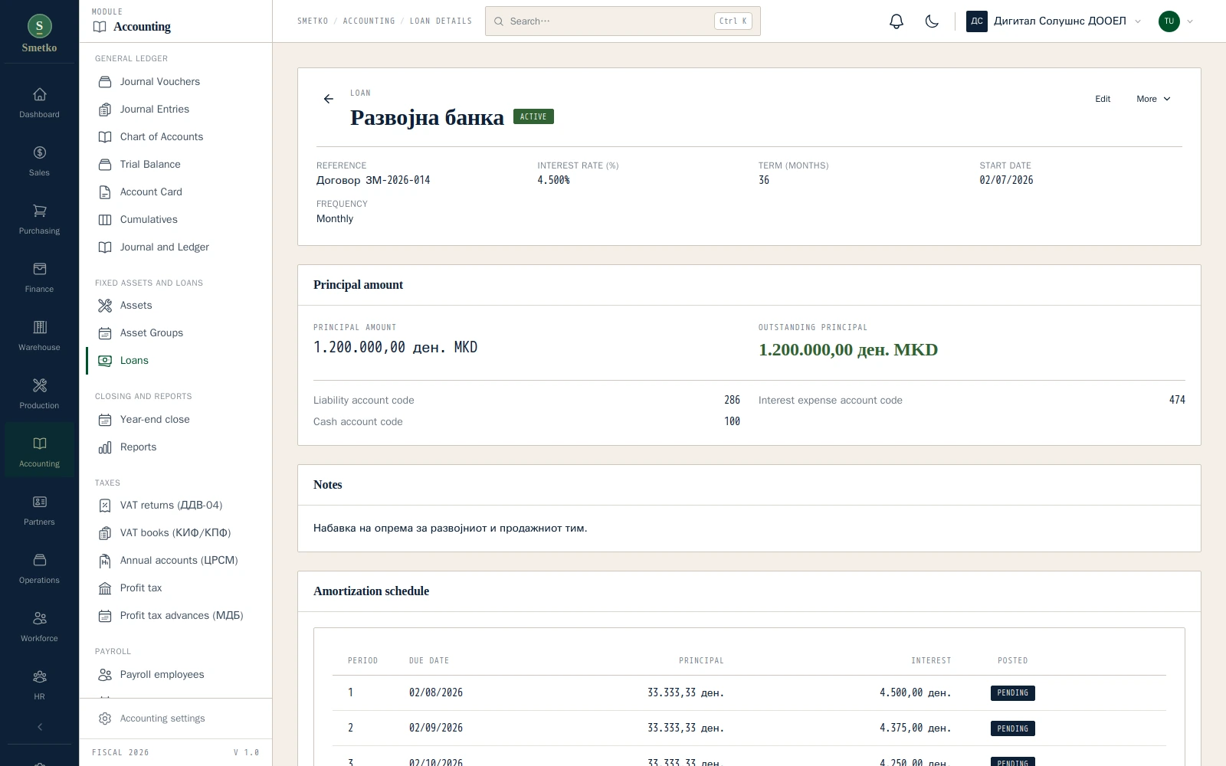The image size is (1226, 766).
Task: Open Annual accounts (ЦРСМ)
Action: (x=176, y=561)
